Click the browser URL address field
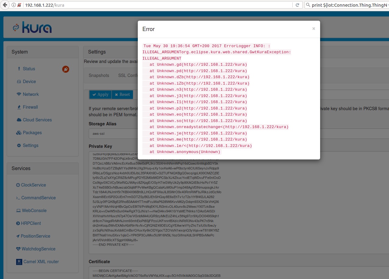This screenshot has height=279, width=389. [x=159, y=5]
